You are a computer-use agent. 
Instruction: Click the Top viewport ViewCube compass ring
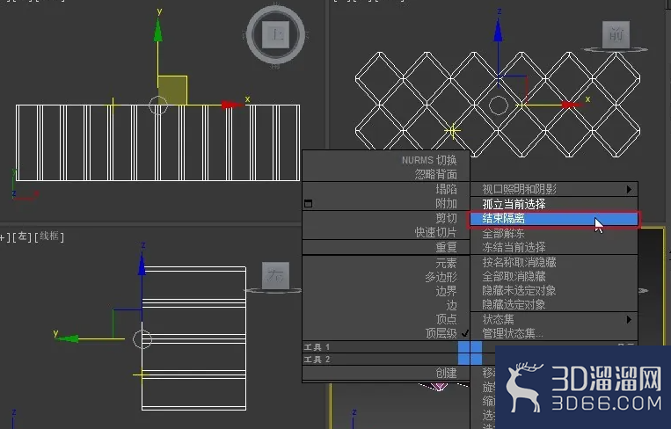(x=275, y=34)
